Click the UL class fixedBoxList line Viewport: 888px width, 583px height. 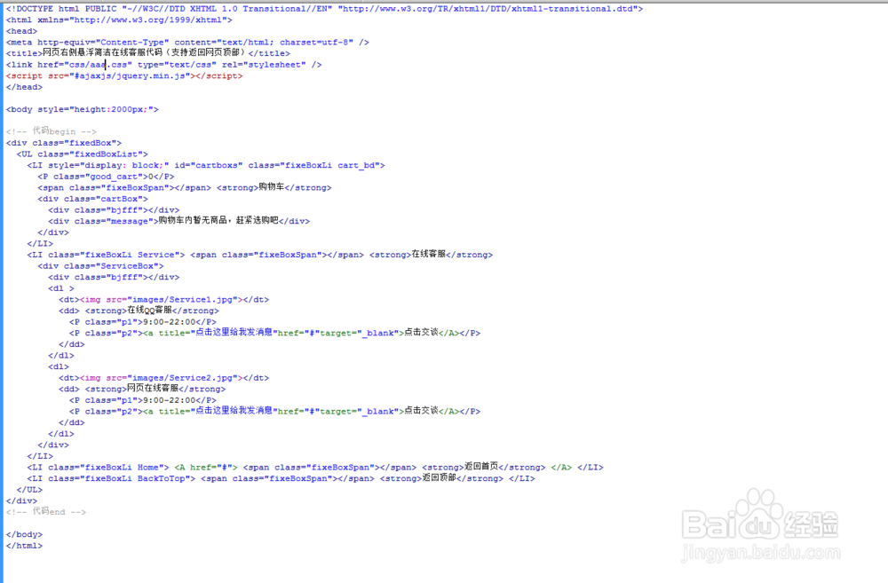[82, 154]
